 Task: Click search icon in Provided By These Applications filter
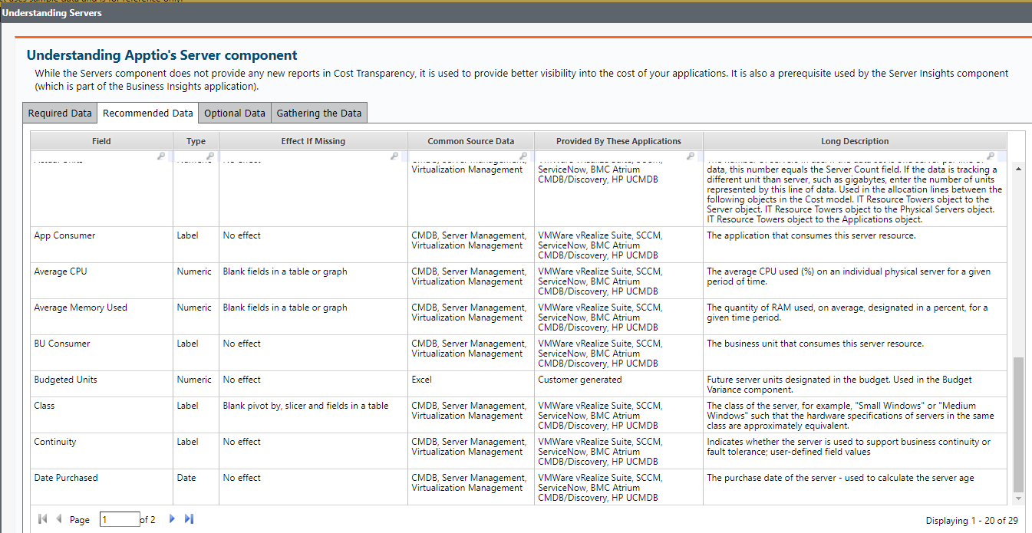691,156
